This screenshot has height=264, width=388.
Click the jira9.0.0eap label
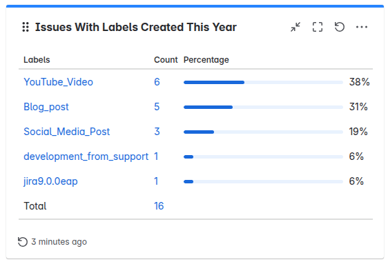(50, 181)
